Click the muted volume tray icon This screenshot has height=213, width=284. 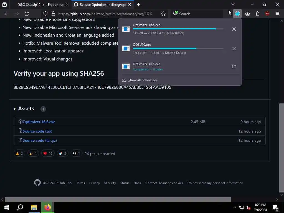pyautogui.click(x=248, y=207)
